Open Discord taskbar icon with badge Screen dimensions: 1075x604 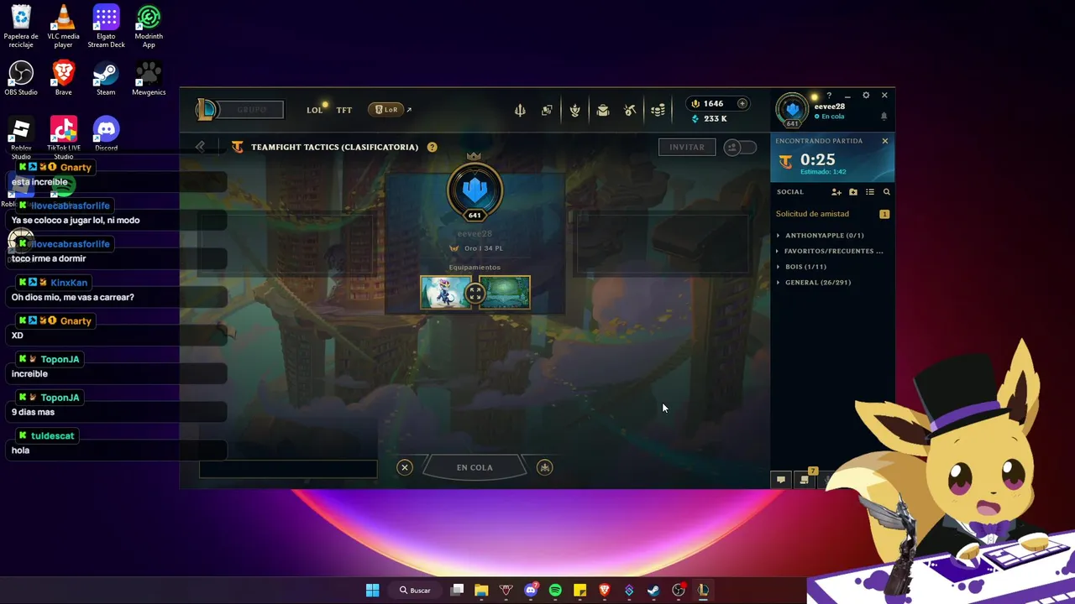point(531,590)
